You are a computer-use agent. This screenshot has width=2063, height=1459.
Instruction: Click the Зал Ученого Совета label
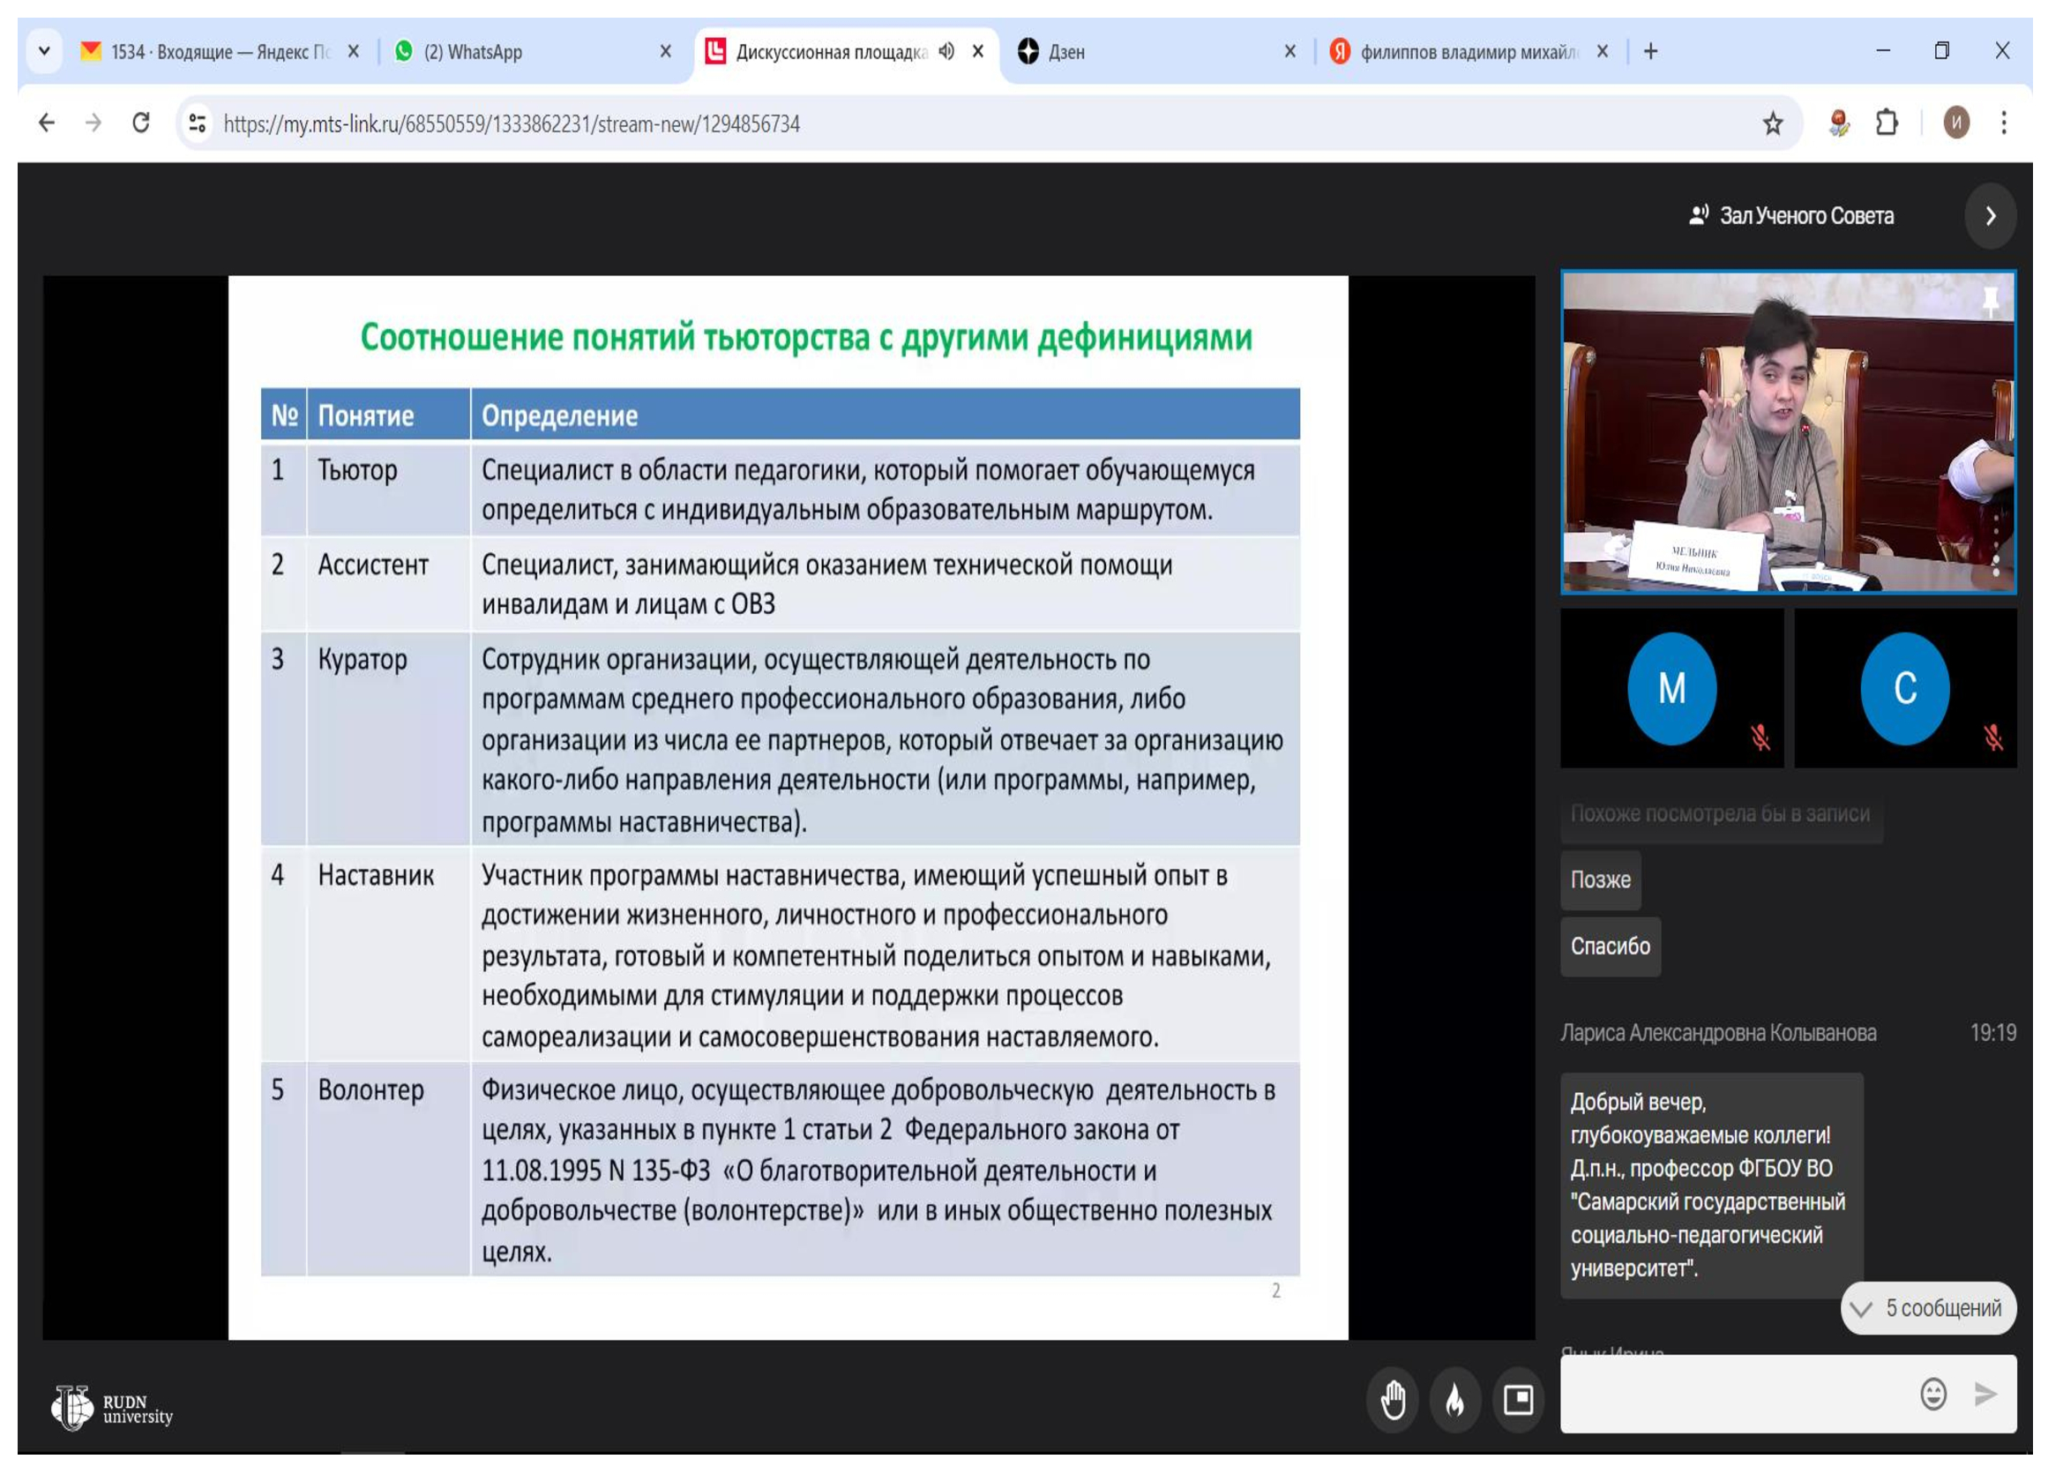(1806, 216)
